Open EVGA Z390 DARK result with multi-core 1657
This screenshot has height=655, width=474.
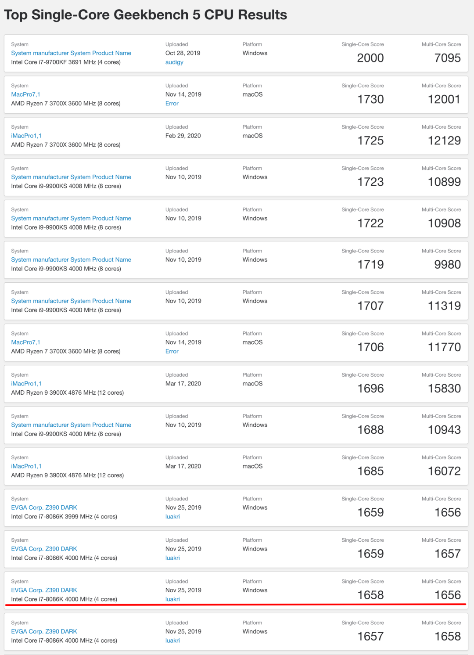pos(44,549)
